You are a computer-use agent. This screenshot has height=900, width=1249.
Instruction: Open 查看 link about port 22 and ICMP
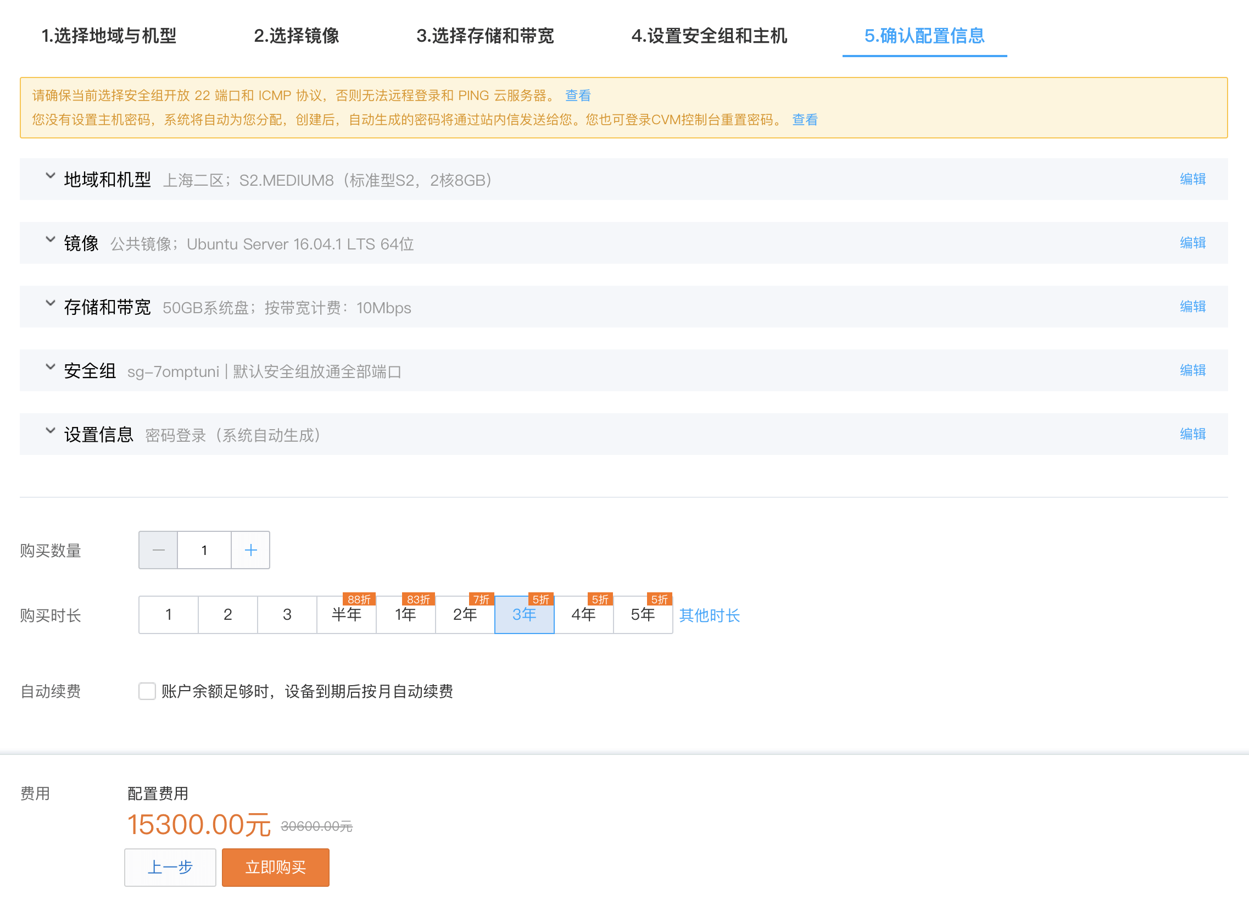point(578,96)
